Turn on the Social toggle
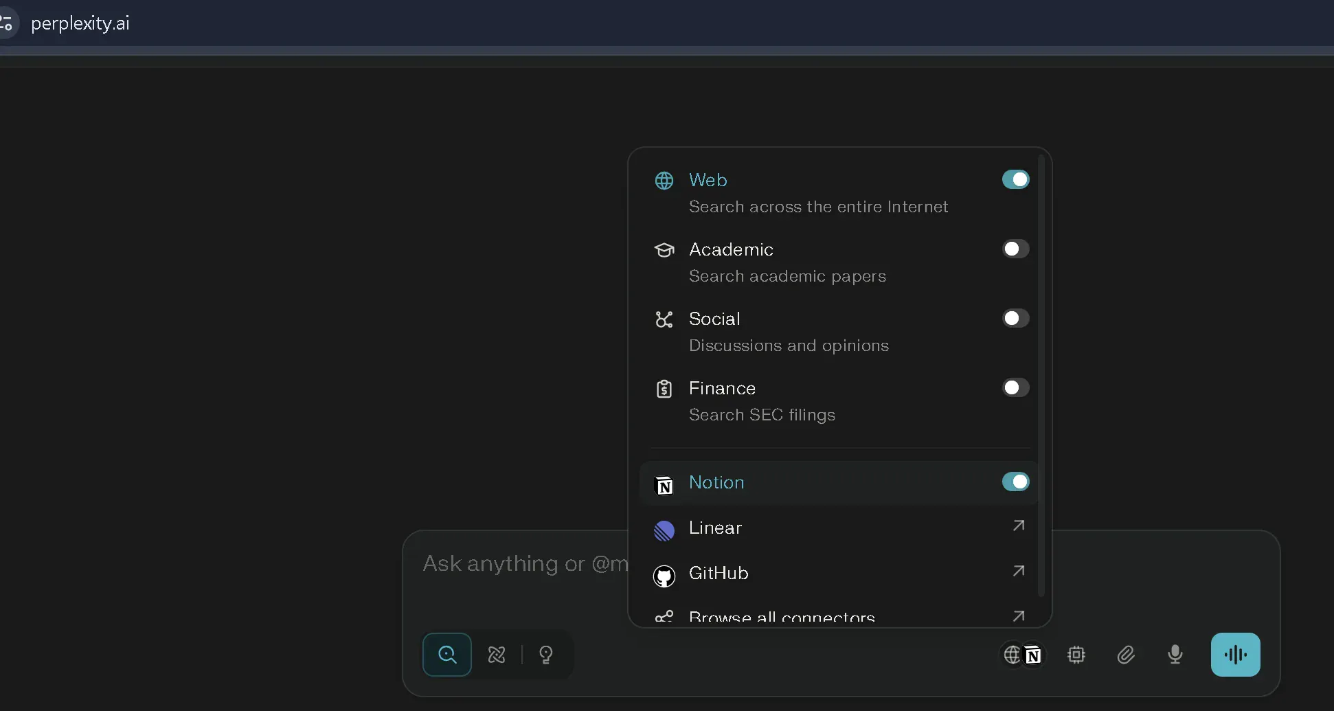1334x711 pixels. click(1015, 318)
